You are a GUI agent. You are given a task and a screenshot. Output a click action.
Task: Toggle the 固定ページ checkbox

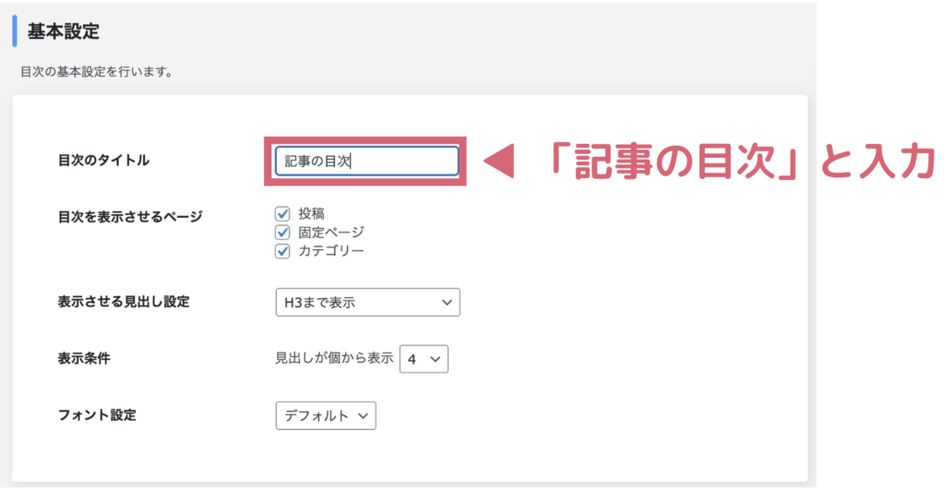tap(282, 232)
